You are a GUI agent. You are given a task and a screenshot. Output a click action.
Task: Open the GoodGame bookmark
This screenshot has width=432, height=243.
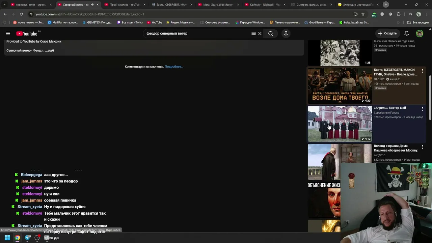(x=320, y=23)
